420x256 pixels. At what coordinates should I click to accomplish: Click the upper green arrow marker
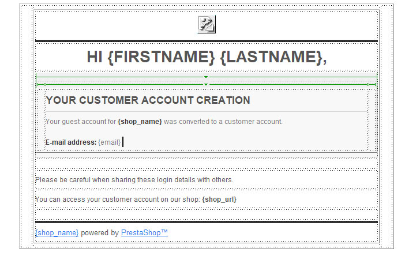[206, 77]
